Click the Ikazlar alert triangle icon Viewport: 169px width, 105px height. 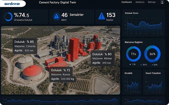[x=102, y=16]
